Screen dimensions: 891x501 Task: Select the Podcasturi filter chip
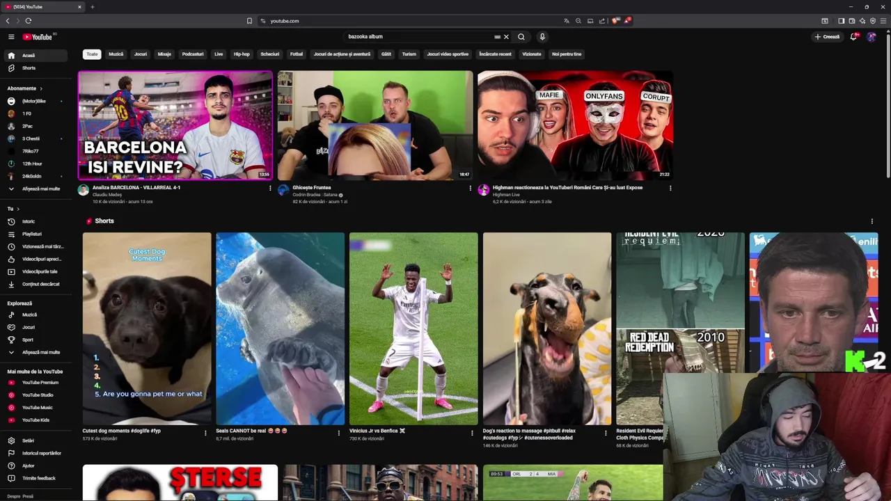(x=193, y=54)
